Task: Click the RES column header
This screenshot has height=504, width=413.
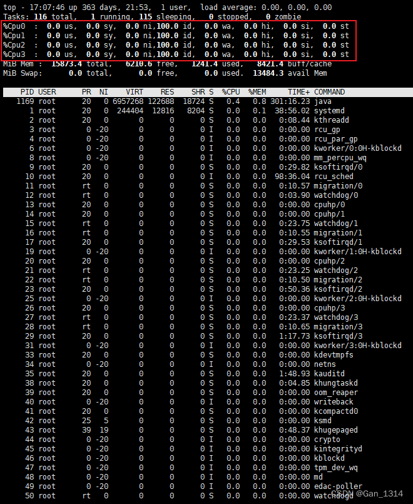Action: pos(167,92)
